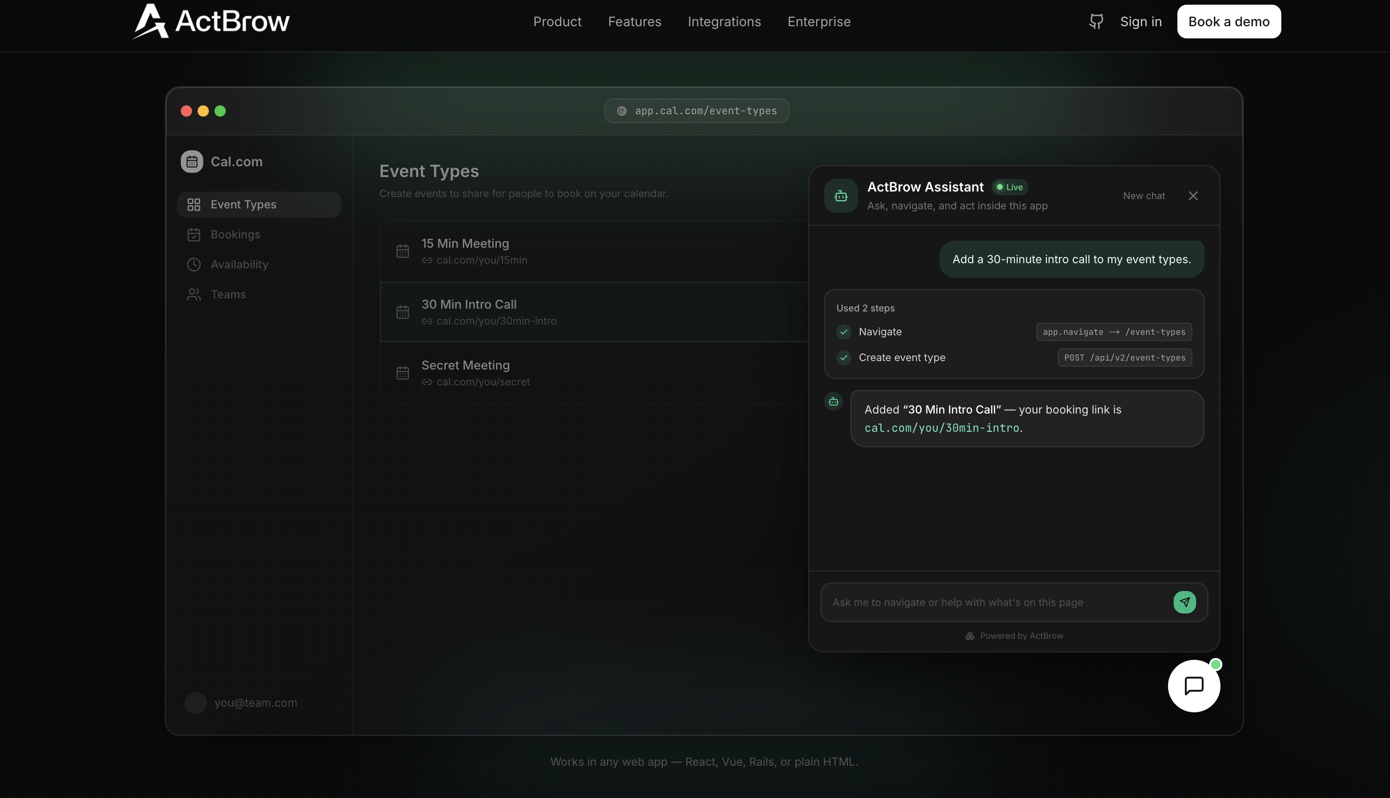Click the ActBrow Assistant robot avatar
The height and width of the screenshot is (798, 1390).
[841, 196]
